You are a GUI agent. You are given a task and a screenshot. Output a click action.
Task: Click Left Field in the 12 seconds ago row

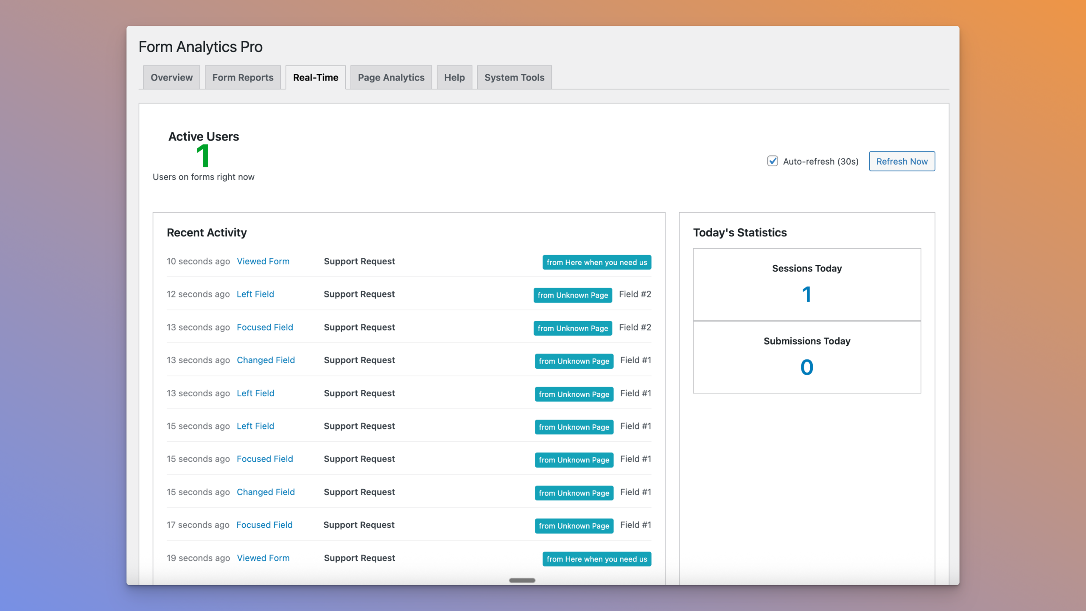click(x=255, y=294)
